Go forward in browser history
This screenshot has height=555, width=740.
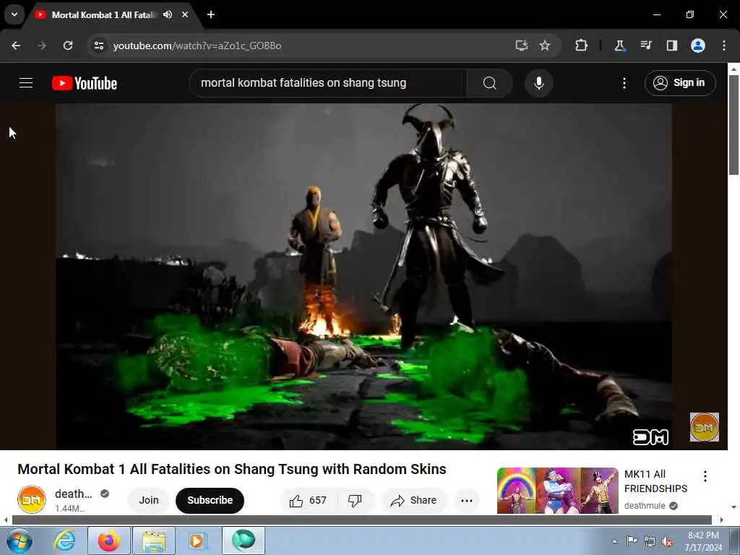coord(42,46)
